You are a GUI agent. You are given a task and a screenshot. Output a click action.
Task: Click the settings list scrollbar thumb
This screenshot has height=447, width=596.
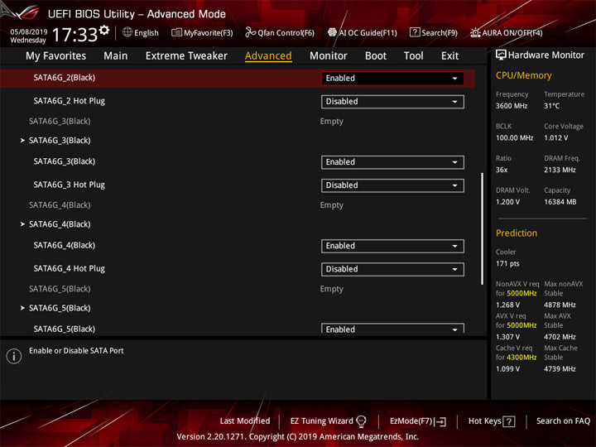click(x=482, y=228)
